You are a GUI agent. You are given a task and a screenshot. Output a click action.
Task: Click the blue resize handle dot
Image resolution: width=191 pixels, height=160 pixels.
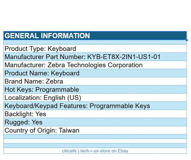pos(187,40)
